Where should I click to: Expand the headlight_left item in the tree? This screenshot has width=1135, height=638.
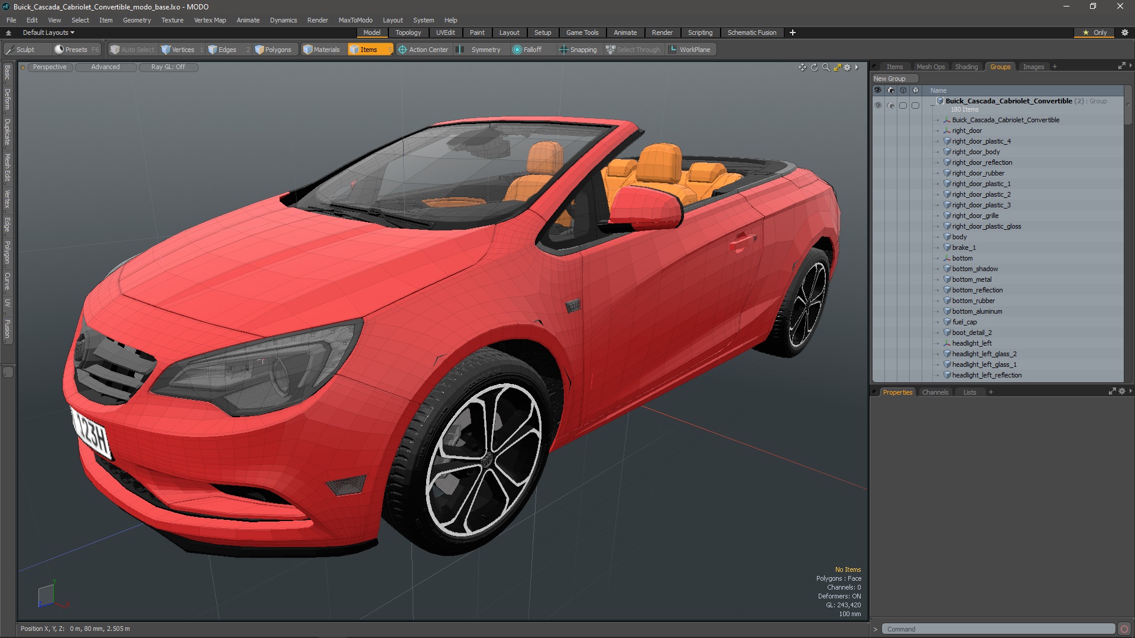click(x=938, y=343)
